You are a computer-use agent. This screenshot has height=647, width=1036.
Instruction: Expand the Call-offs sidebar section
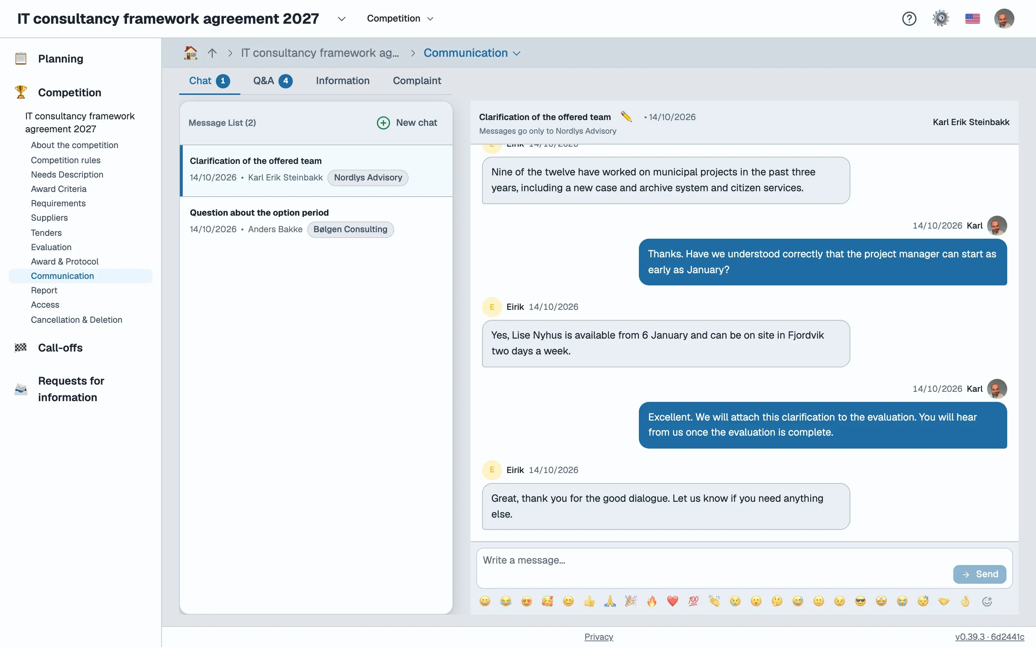[60, 348]
